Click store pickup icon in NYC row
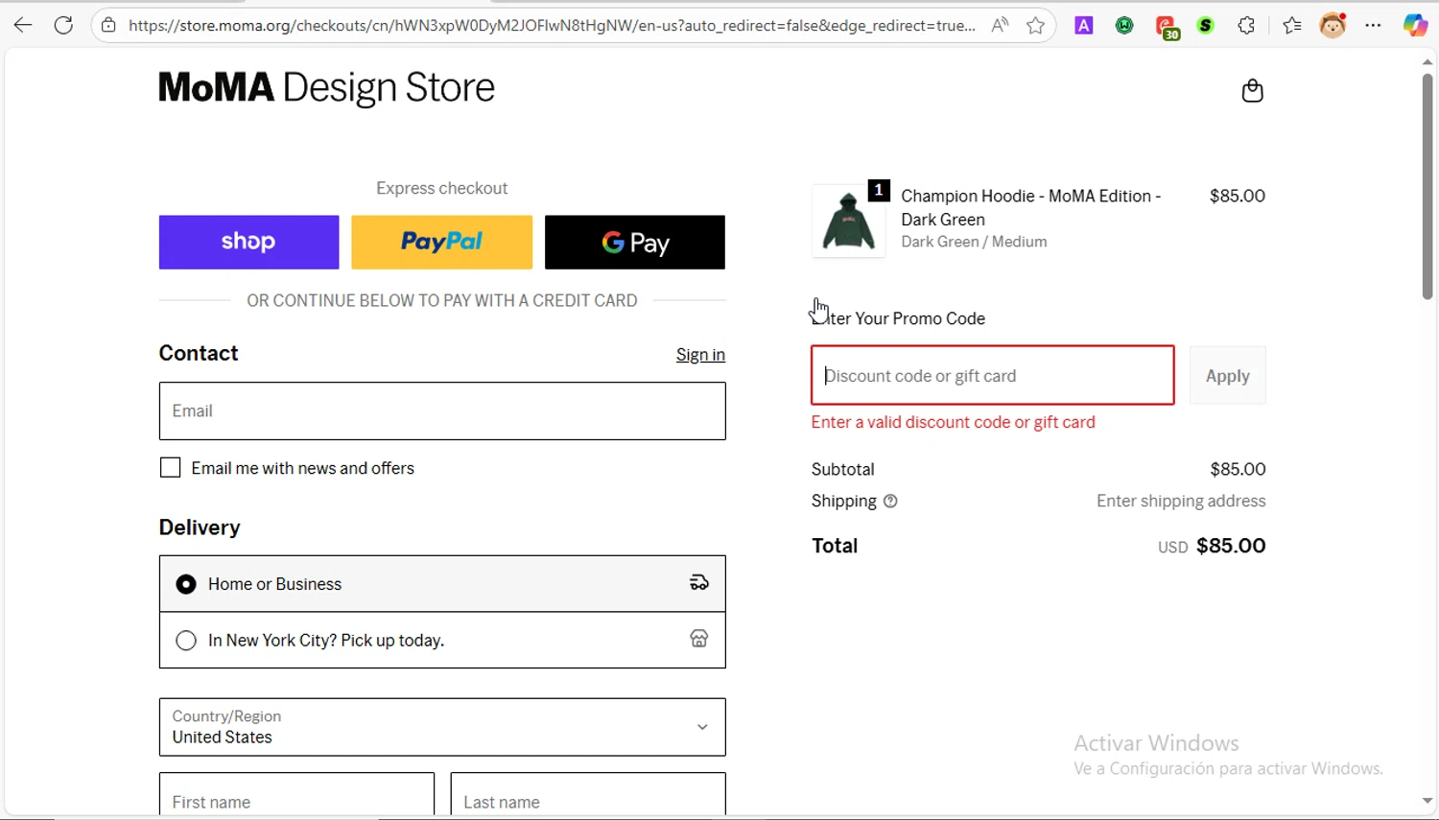Viewport: 1439px width, 820px height. click(699, 639)
